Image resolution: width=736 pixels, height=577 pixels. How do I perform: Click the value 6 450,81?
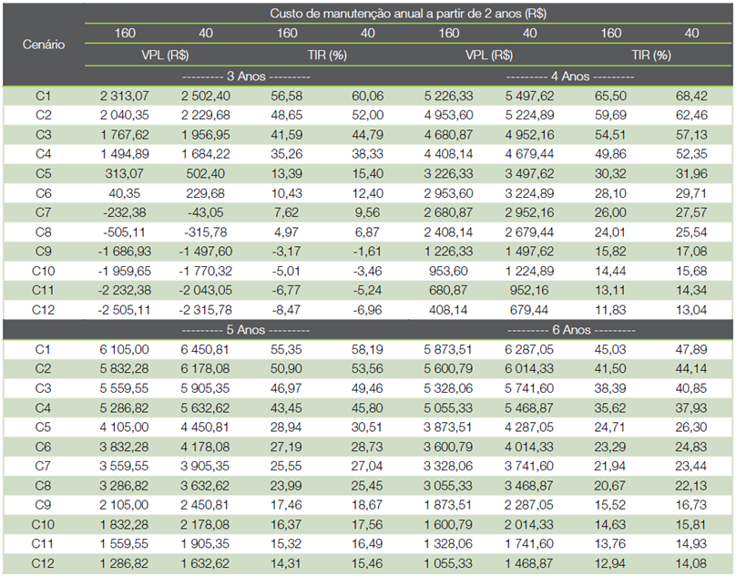(x=205, y=350)
